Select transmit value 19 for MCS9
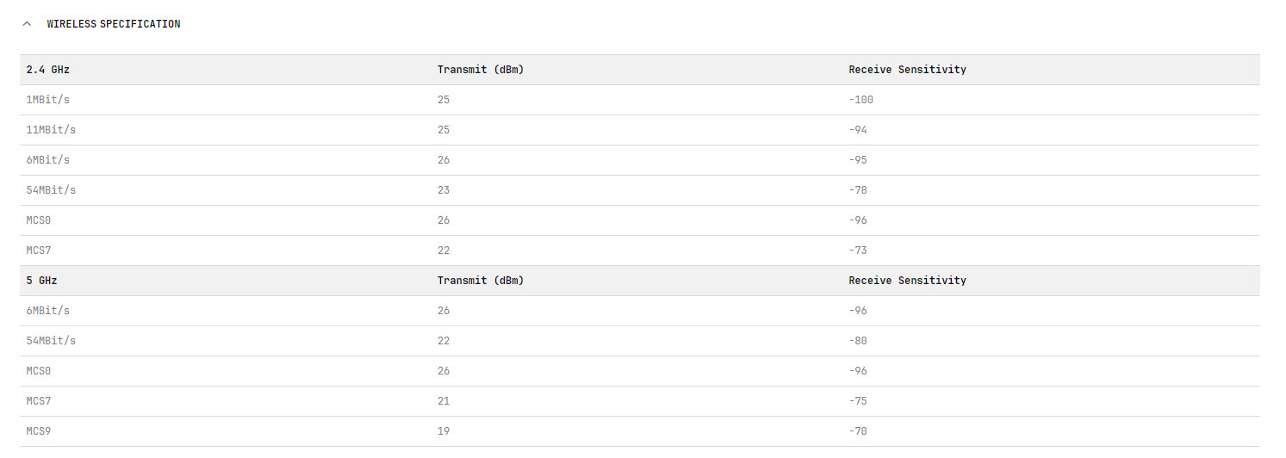This screenshot has height=458, width=1286. coord(444,431)
